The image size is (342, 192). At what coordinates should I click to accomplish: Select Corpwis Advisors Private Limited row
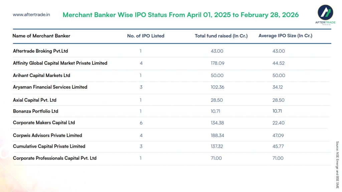click(x=47, y=135)
